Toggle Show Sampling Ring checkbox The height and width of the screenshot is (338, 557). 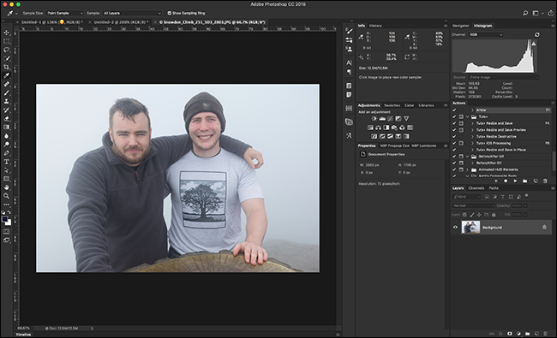169,13
